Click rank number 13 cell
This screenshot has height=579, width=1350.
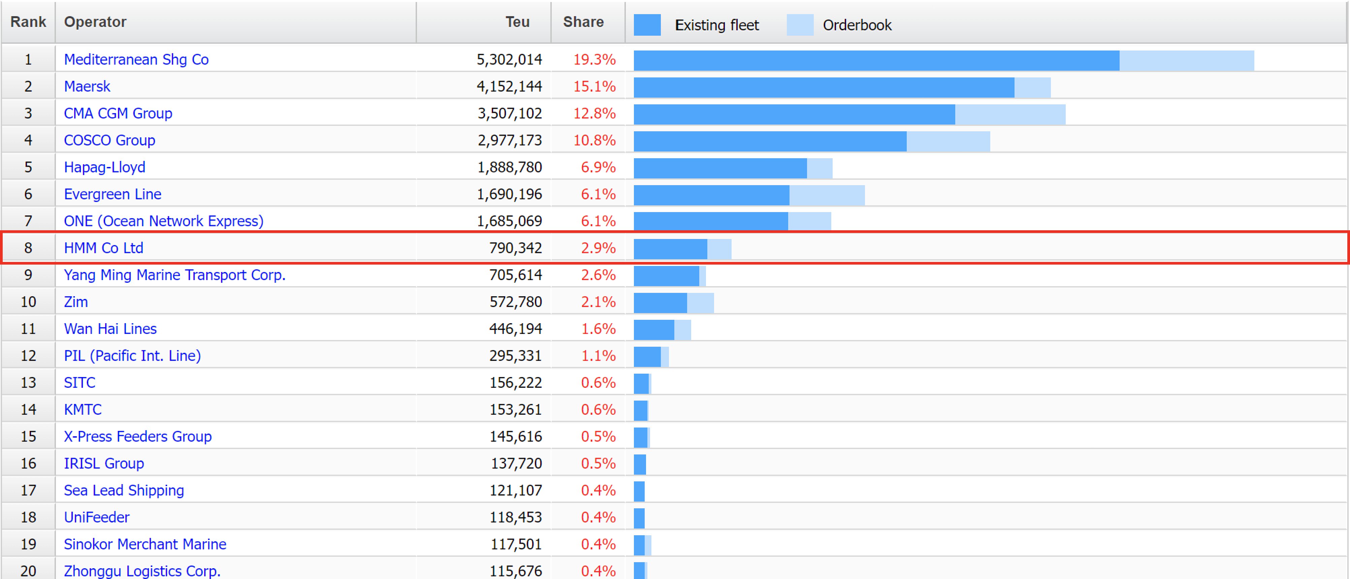tap(28, 383)
